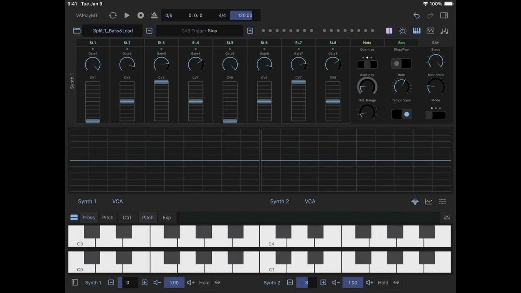Toggle the bottom-left sidebar panel icon
This screenshot has width=521, height=293.
tap(75, 282)
